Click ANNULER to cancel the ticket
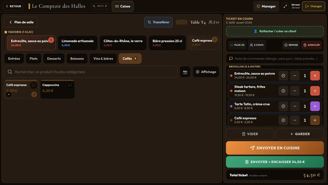Screen dimensions: 328x185 point(312,45)
